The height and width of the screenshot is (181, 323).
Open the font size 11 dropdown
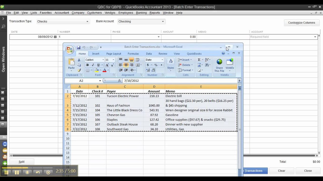113,60
